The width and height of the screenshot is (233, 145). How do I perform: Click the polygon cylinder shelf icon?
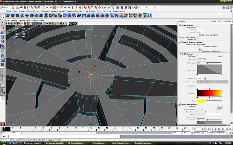point(18,16)
